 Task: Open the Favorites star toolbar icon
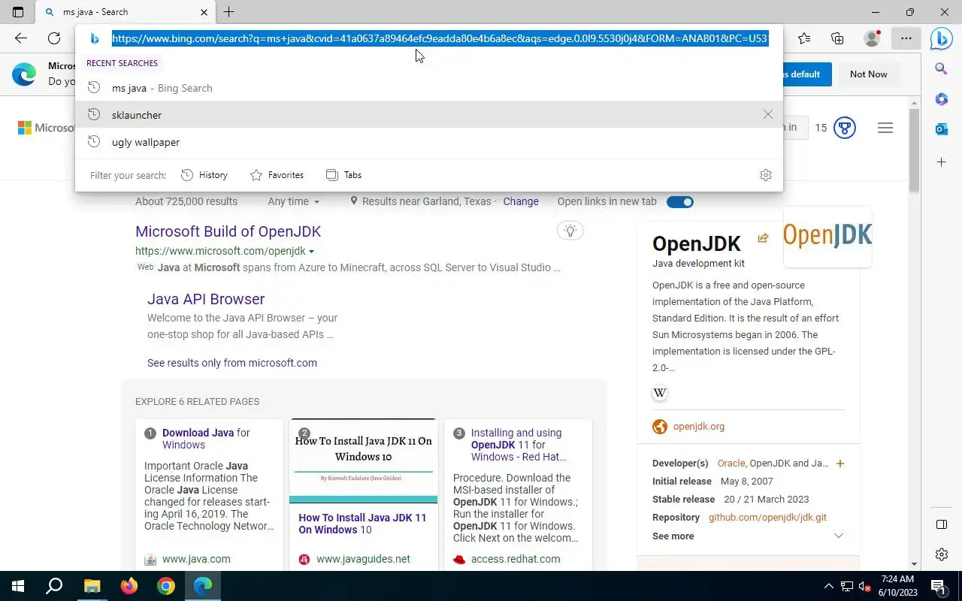(x=804, y=38)
